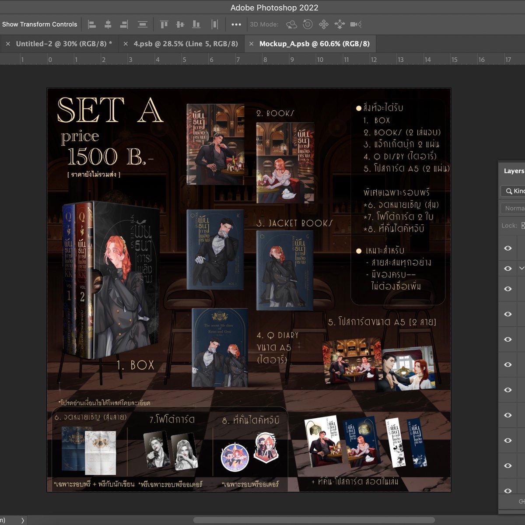Click the SET A mockup canvas image
The image size is (525, 525).
tap(249, 290)
